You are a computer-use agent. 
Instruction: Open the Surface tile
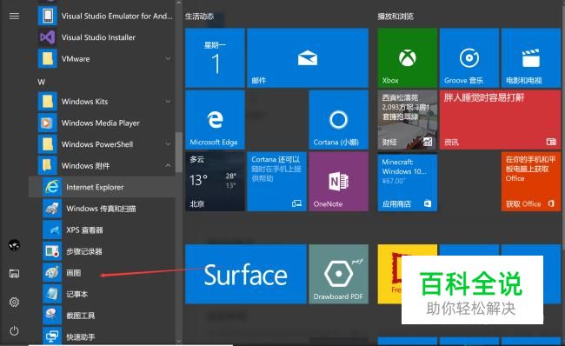coord(246,274)
